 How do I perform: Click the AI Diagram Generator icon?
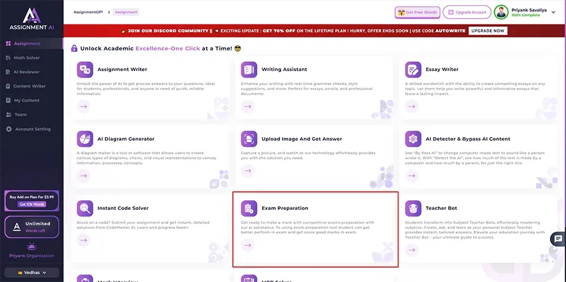point(85,139)
